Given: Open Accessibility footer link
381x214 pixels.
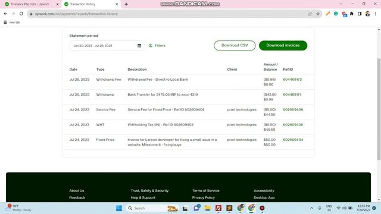Looking at the screenshot, I should click(x=264, y=191).
